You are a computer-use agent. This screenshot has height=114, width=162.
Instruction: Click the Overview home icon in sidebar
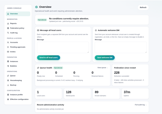click(x=8, y=14)
